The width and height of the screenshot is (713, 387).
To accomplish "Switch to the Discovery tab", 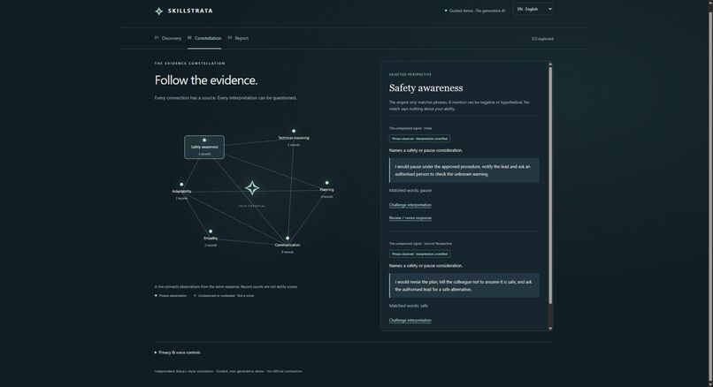I will (168, 38).
